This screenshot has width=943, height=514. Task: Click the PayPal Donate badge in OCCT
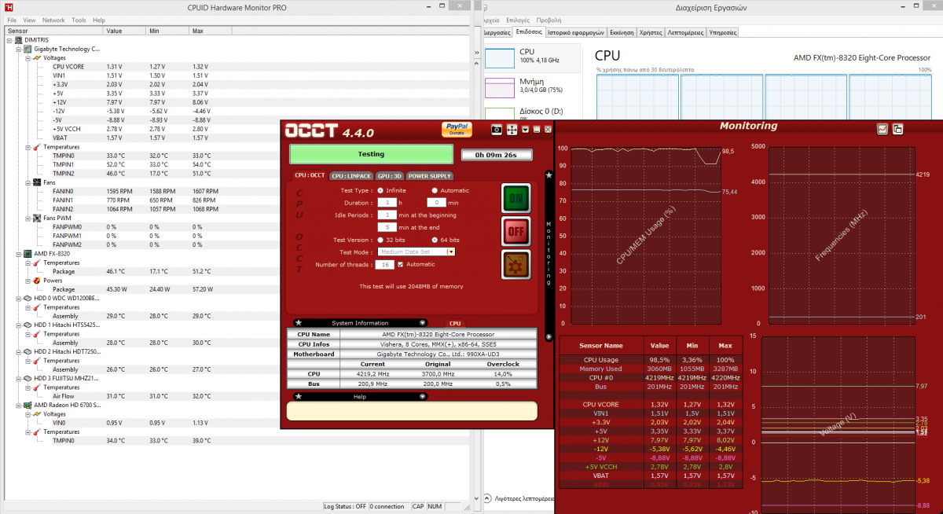click(457, 129)
